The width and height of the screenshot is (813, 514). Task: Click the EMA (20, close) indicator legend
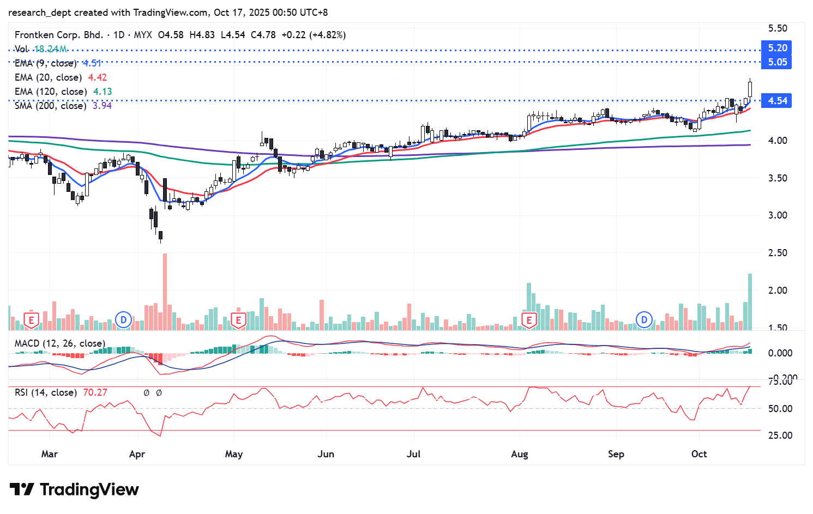[x=48, y=77]
